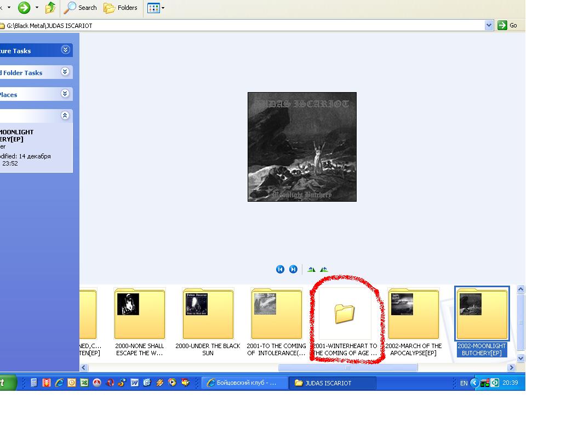Expand the address bar dropdown
Viewport: 561px width, 421px height.
click(489, 25)
